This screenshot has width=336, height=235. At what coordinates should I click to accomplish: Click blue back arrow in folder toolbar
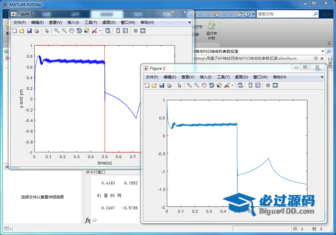click(x=6, y=51)
